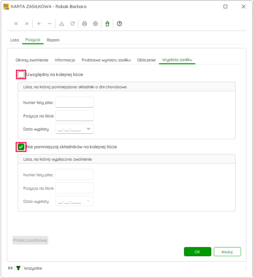The image size is (253, 278).
Task: Click the green trash bin icon
Action: pyautogui.click(x=107, y=24)
